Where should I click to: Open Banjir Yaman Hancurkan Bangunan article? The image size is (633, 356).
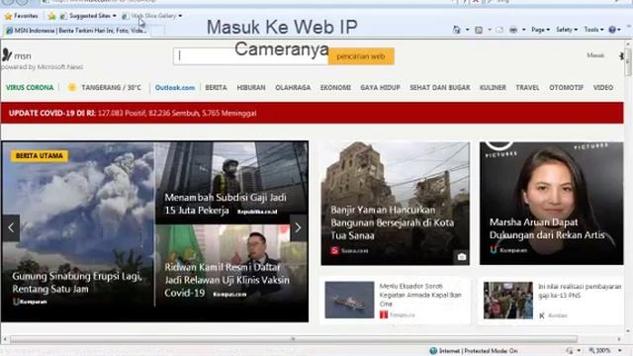coord(392,222)
